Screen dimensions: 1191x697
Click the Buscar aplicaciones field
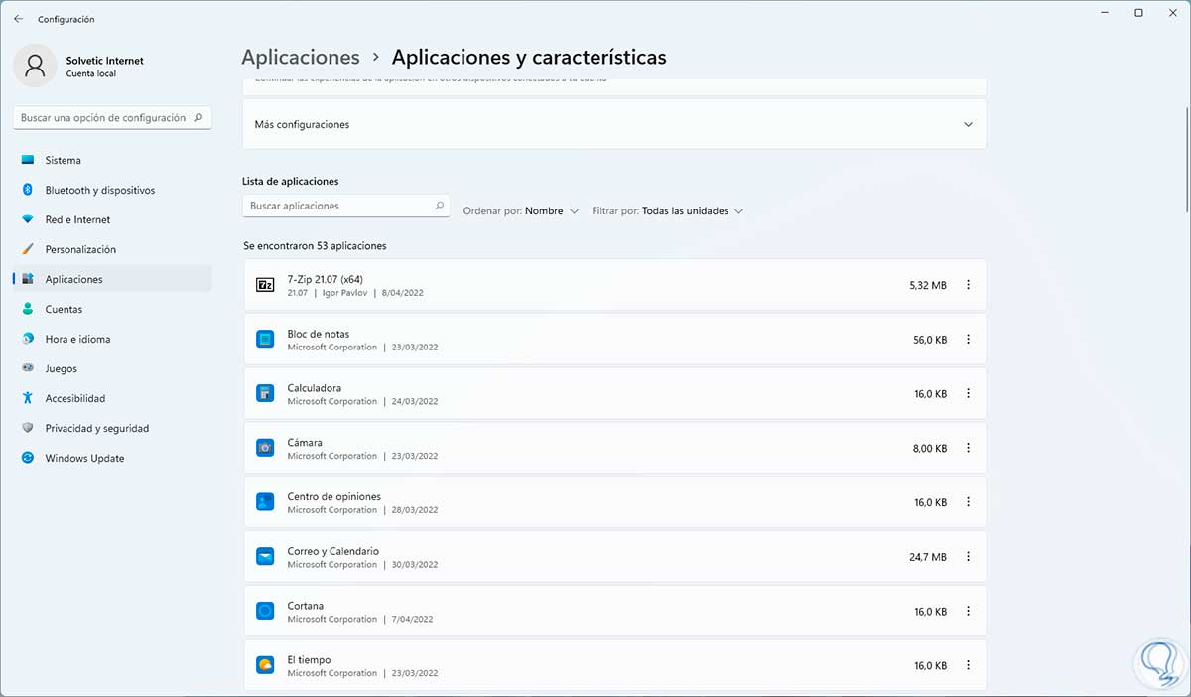point(345,206)
